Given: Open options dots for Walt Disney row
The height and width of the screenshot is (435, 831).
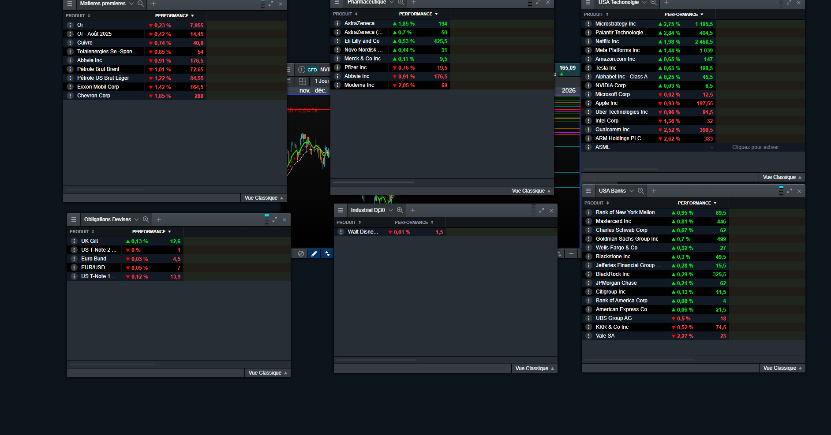Looking at the screenshot, I should [341, 232].
